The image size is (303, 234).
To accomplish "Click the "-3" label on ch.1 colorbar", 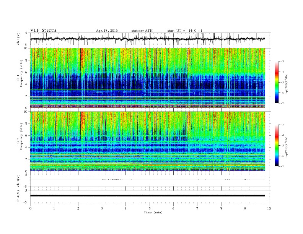I will 282,62.
